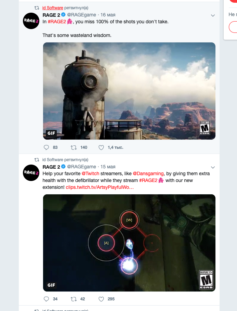The image size is (237, 311).
Task: Retweet the wasteland wisdom tweet
Action: pos(73,147)
